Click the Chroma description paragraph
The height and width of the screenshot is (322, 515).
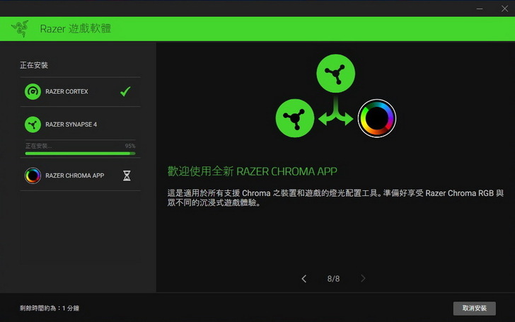click(x=335, y=198)
